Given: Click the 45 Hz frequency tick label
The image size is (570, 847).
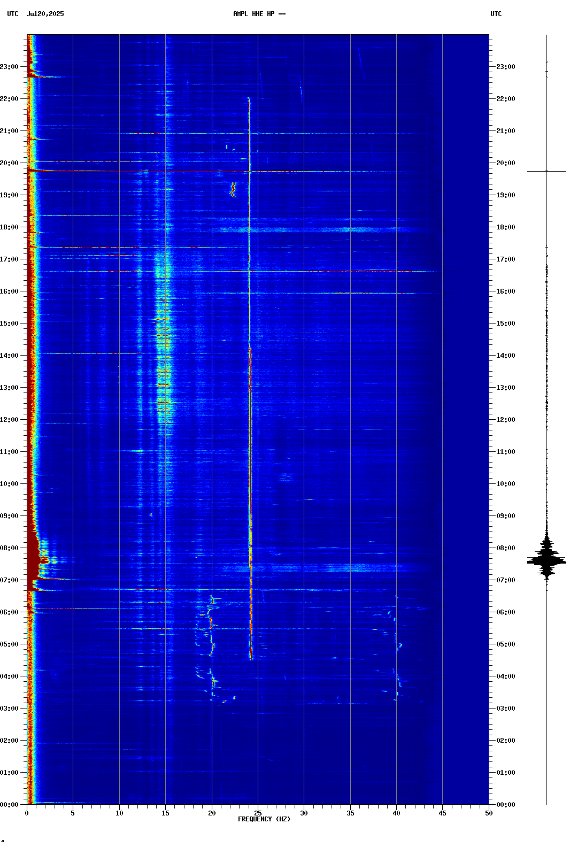Looking at the screenshot, I should tap(442, 813).
